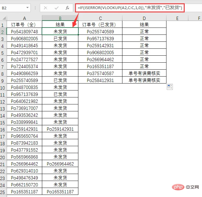Select cell Po437791552
202x197 pixels.
click(25, 150)
